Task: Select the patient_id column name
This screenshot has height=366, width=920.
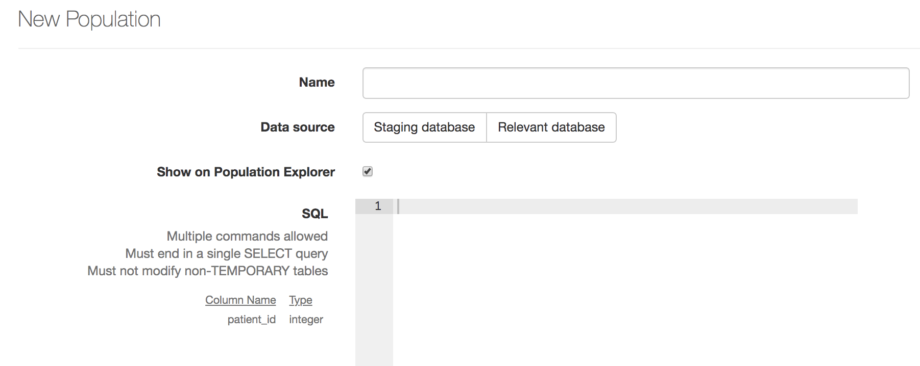Action: pyautogui.click(x=251, y=320)
